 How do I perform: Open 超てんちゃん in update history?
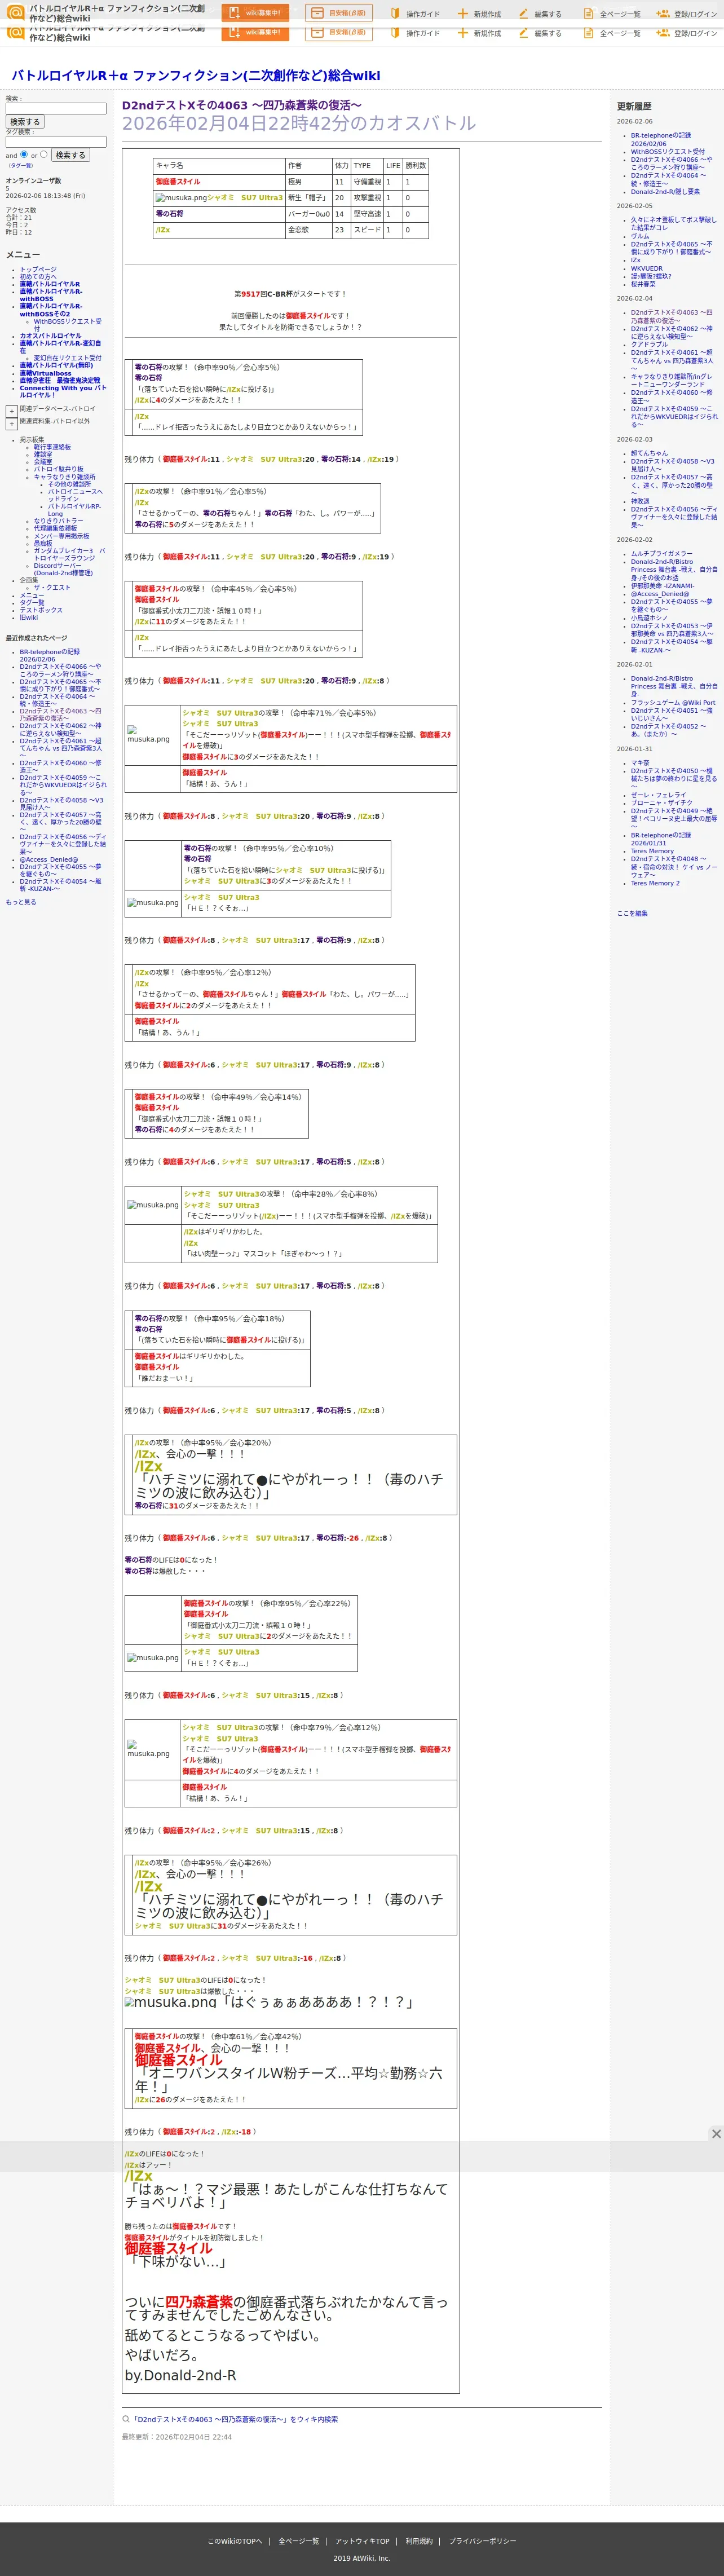click(649, 453)
